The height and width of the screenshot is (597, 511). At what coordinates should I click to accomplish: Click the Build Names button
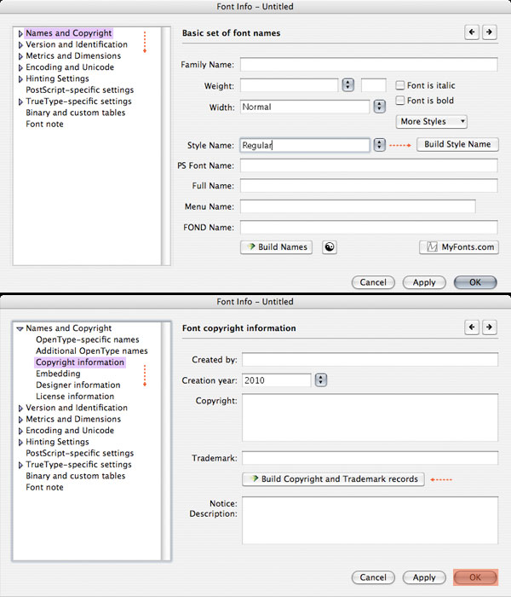click(x=276, y=247)
